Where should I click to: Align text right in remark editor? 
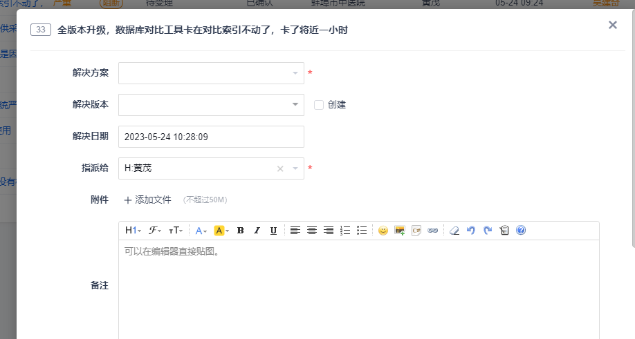pos(329,231)
